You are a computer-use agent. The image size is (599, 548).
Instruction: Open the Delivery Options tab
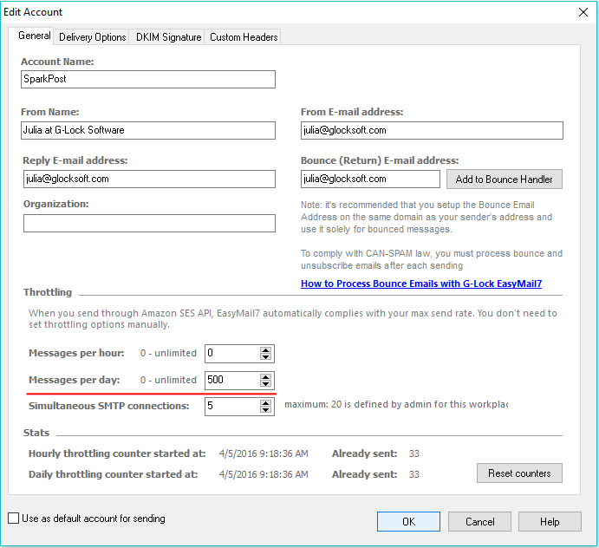92,37
